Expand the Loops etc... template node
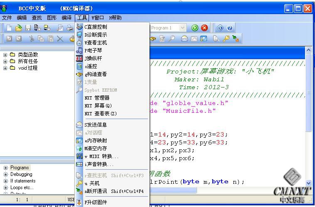 tap(6, 188)
